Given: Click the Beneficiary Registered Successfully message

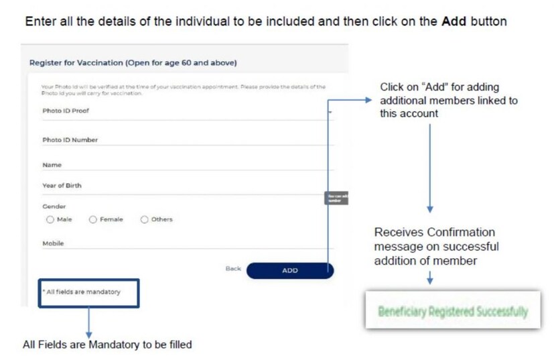Looking at the screenshot, I should tap(453, 312).
